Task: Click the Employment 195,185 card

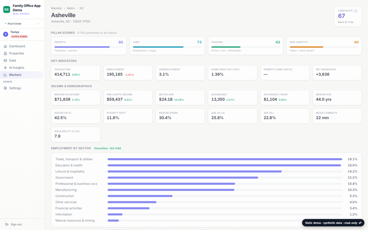Action: pyautogui.click(x=128, y=73)
